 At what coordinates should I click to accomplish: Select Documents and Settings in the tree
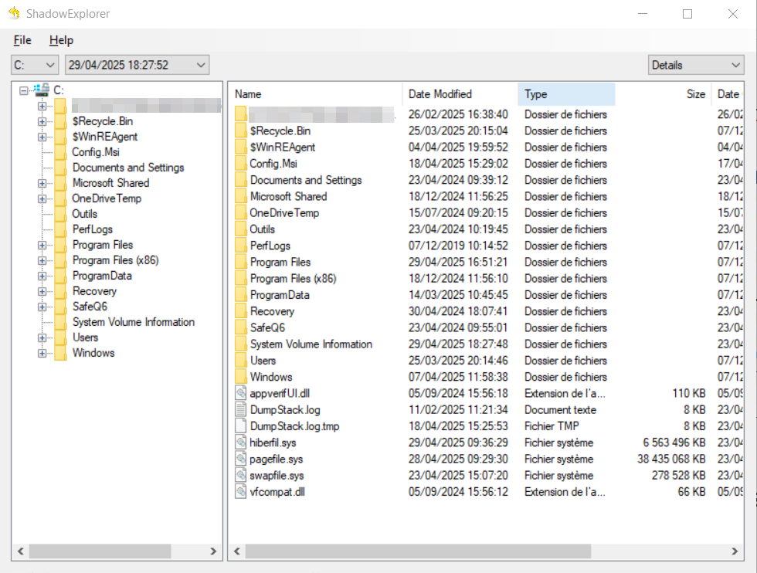128,168
